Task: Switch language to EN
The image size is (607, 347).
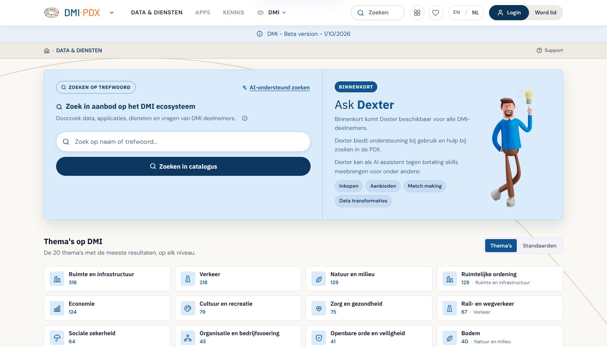Action: (x=457, y=13)
